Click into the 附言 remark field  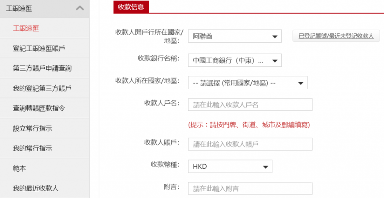pyautogui.click(x=250, y=189)
